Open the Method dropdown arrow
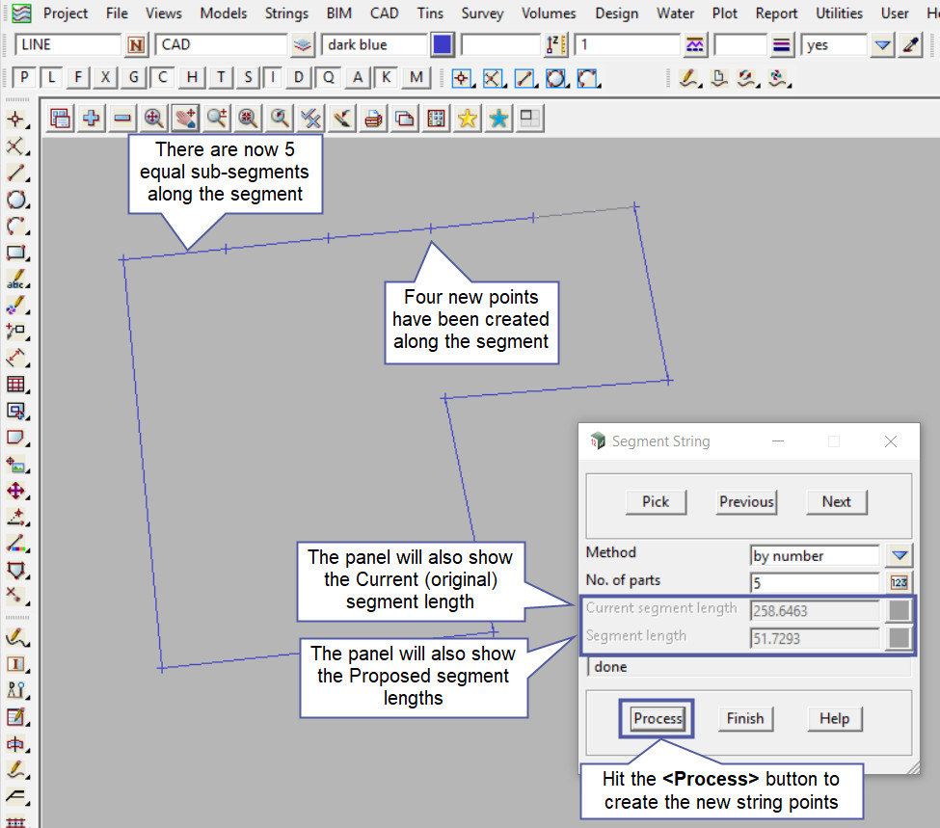This screenshot has width=940, height=828. tap(899, 555)
